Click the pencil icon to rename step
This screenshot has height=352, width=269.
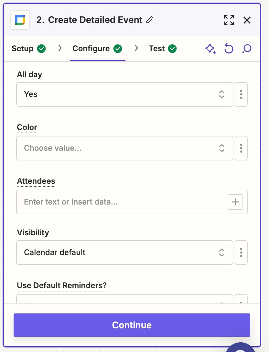pyautogui.click(x=149, y=20)
